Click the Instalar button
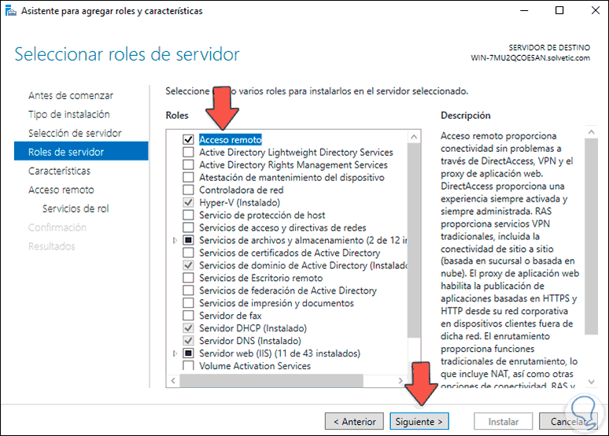This screenshot has height=436, width=609. pos(504,421)
